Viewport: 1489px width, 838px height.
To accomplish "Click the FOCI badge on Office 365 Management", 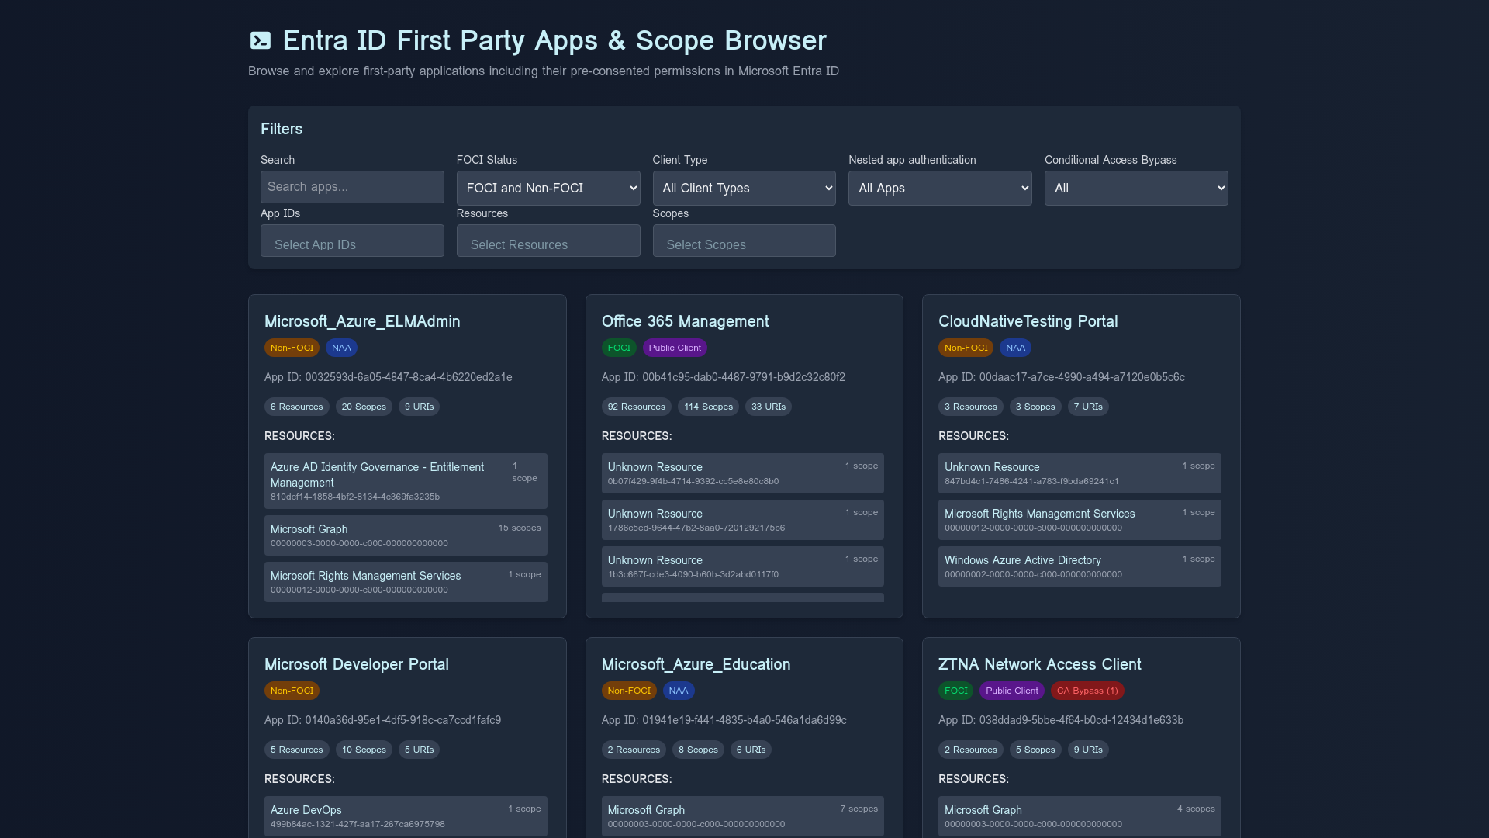I will click(x=619, y=348).
